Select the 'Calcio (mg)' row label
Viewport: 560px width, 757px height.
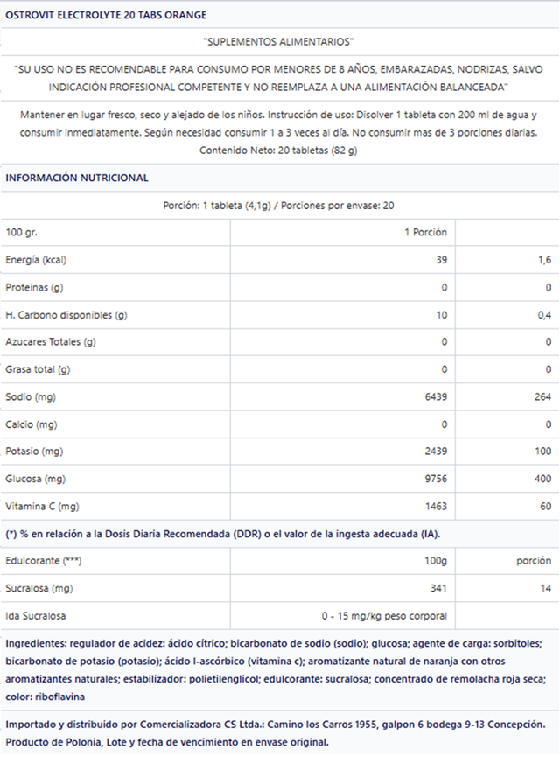[31, 424]
